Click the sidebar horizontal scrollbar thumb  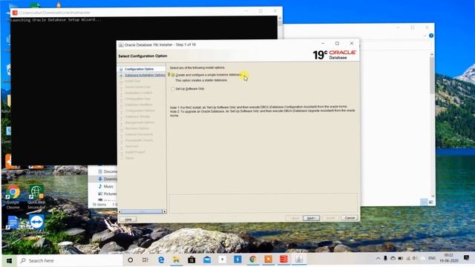[x=142, y=211]
